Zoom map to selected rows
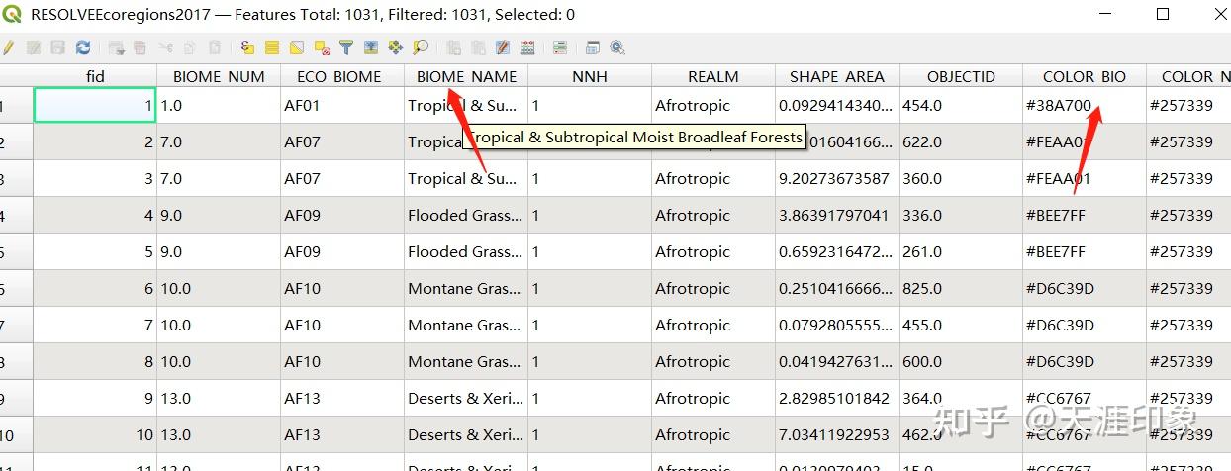Viewport: 1231px width, 471px height. tap(421, 47)
